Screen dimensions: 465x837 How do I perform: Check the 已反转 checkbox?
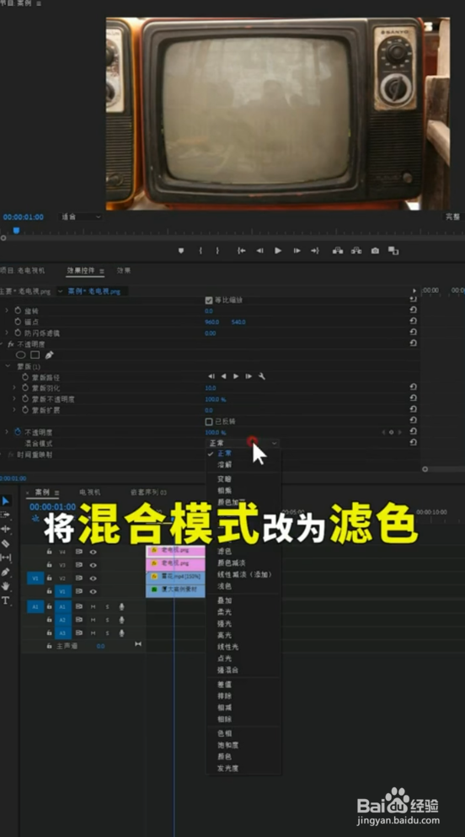click(209, 422)
